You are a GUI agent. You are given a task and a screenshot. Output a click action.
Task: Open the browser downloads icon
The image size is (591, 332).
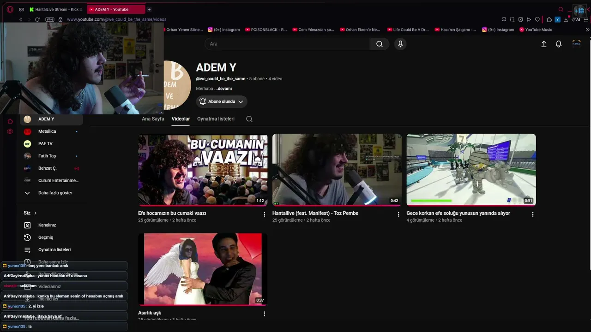coord(566,19)
